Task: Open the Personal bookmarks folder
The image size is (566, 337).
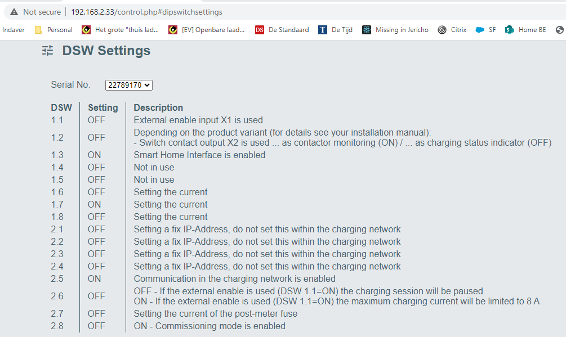Action: pos(54,30)
